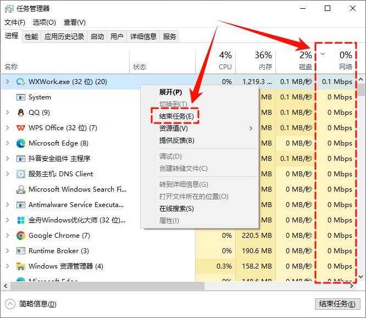Open the 查看(V) menu
Screen dimensions: 366x318
[74, 23]
